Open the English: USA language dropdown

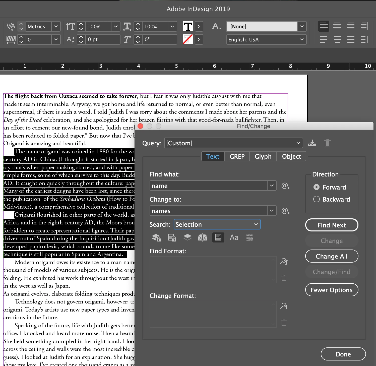(266, 40)
